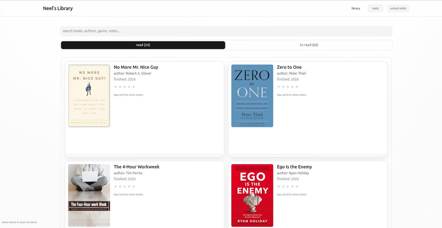Rate Zero to One five stars
This screenshot has width=442, height=228.
[297, 87]
